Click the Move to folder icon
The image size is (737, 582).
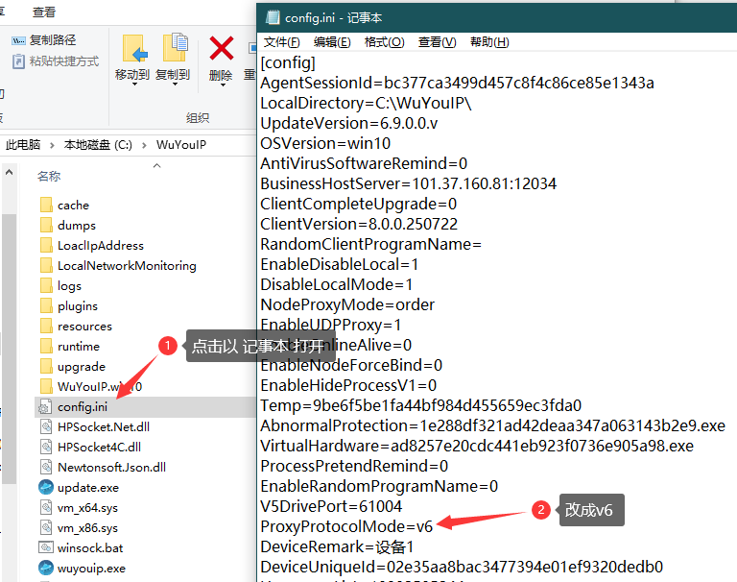tap(134, 48)
